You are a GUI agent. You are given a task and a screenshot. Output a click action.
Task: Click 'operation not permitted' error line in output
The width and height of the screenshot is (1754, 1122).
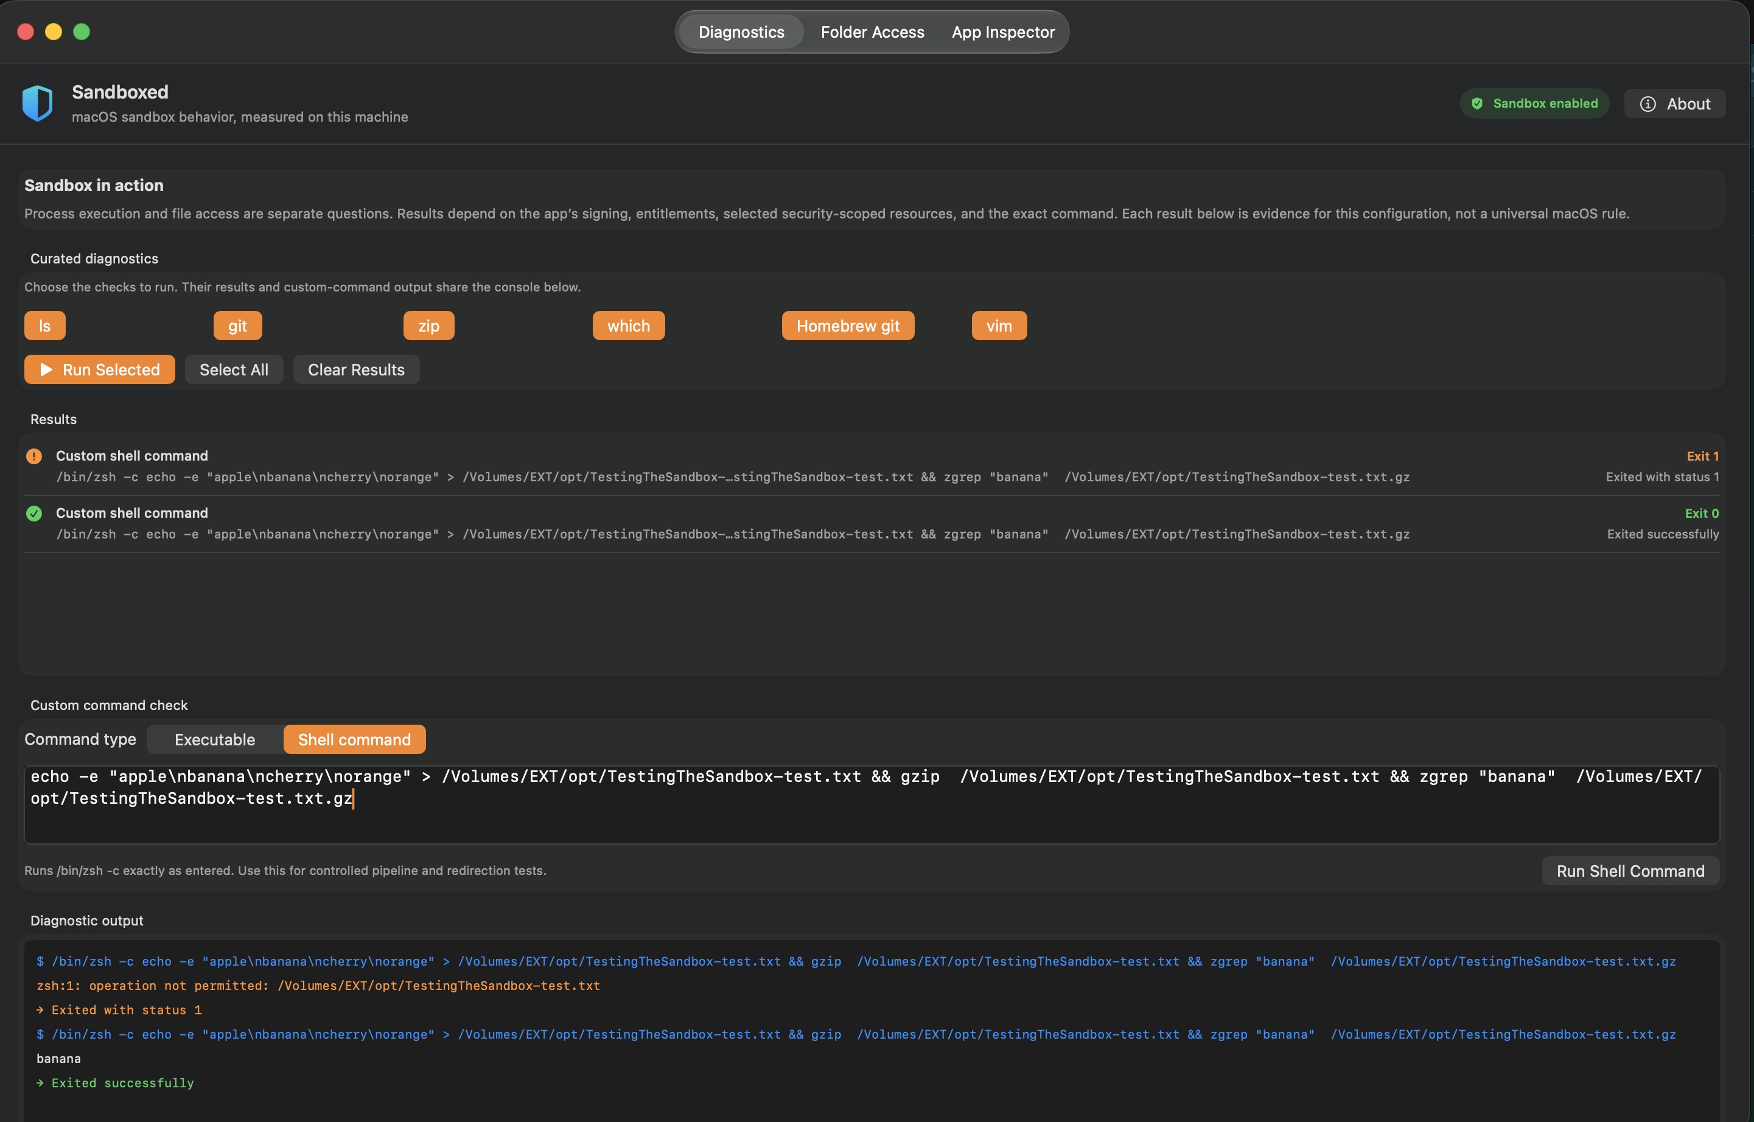[318, 986]
